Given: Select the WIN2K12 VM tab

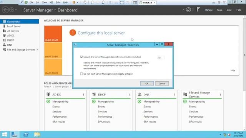Looking at the screenshot, I should 147,3.
